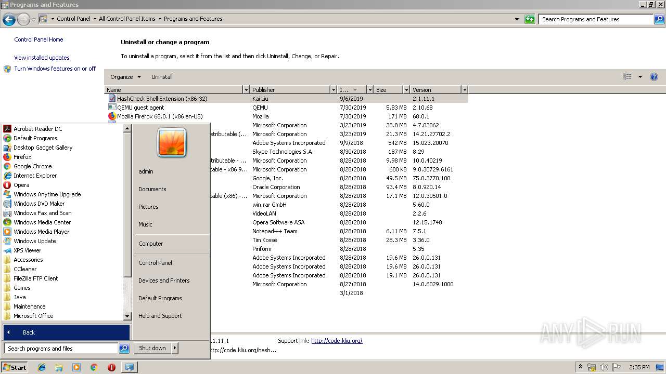Open Acrobat Reader DC from Start menu
This screenshot has height=374, width=666.
point(37,129)
